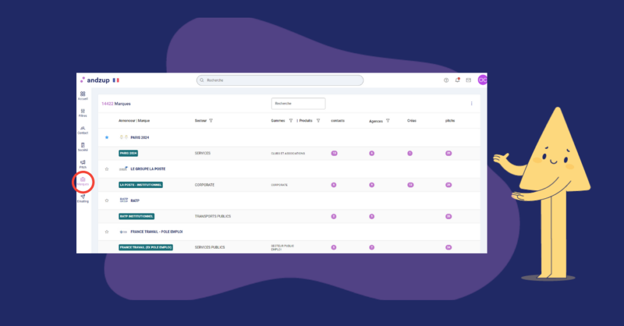This screenshot has width=624, height=326.
Task: Click the France Travail advertiser logo
Action: click(124, 232)
